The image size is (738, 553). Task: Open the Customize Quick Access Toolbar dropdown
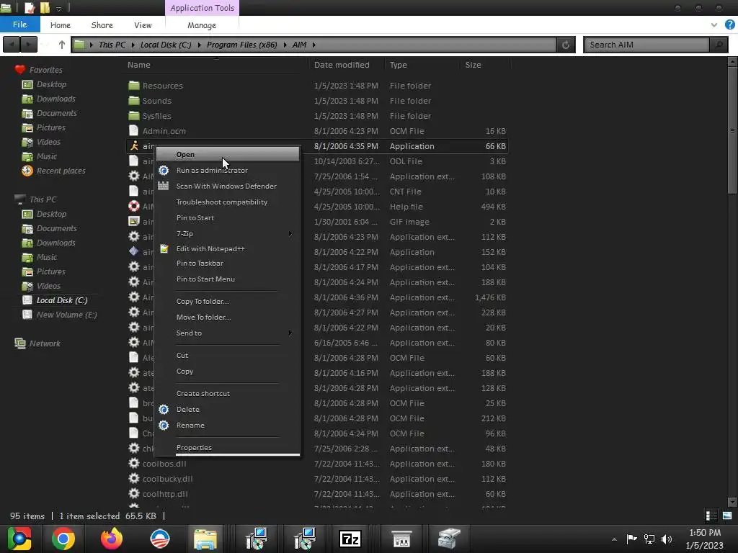[58, 9]
